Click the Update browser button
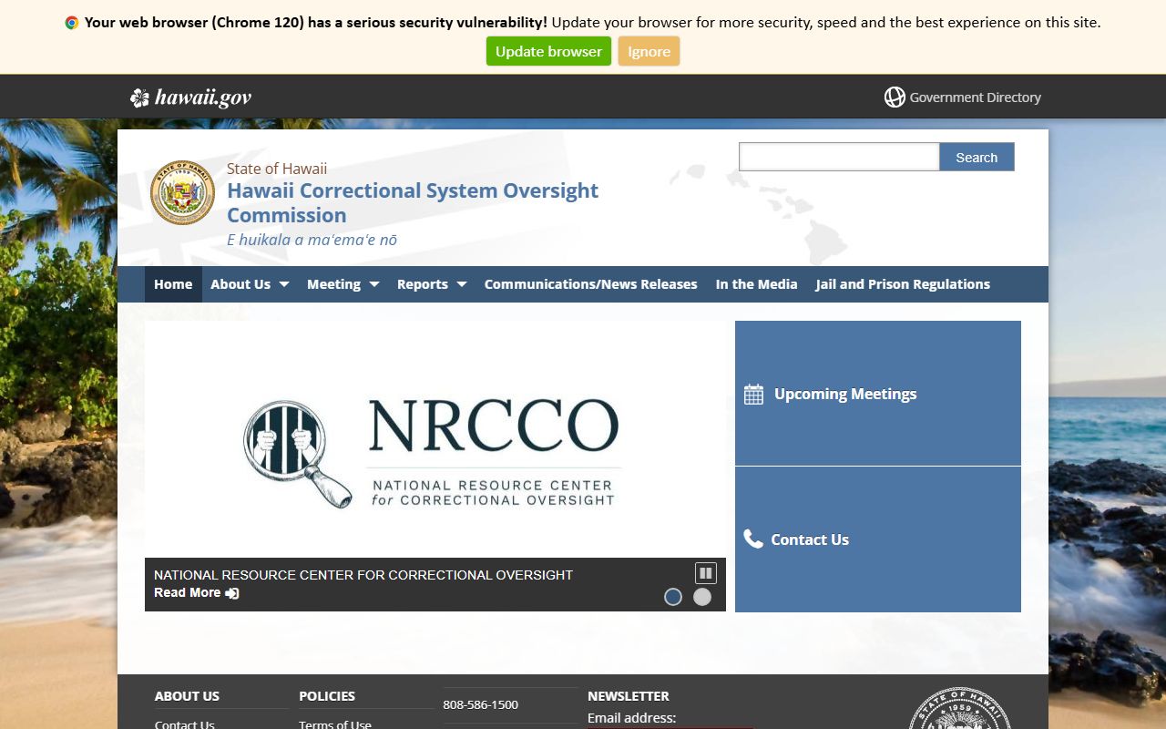This screenshot has height=729, width=1166. (x=548, y=51)
